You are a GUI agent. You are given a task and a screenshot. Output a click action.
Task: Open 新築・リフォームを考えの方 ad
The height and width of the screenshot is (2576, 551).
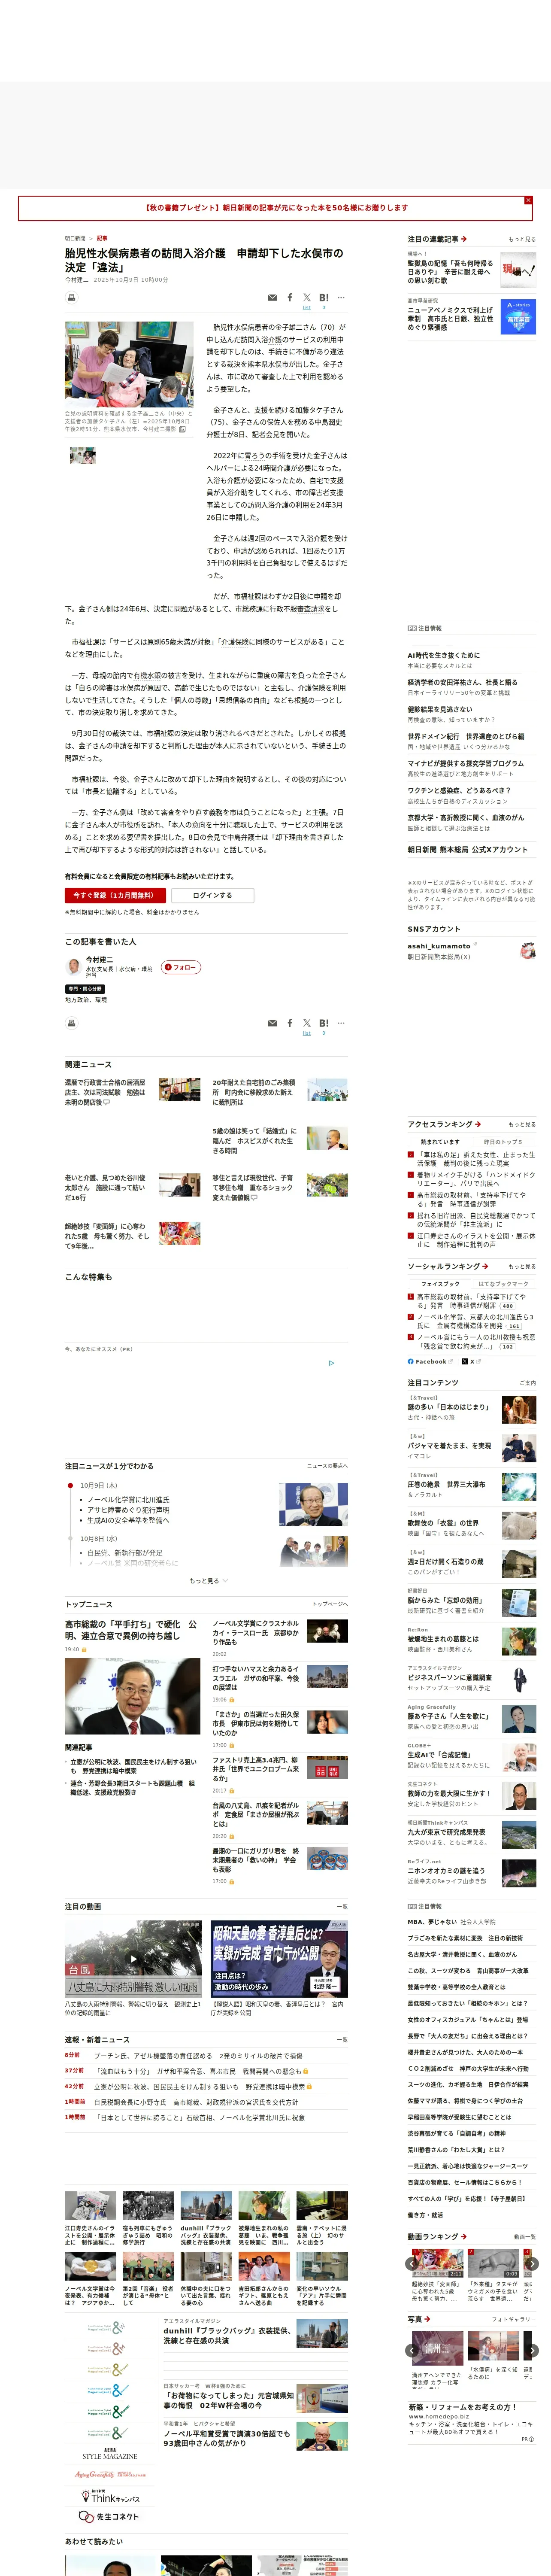pyautogui.click(x=471, y=2423)
